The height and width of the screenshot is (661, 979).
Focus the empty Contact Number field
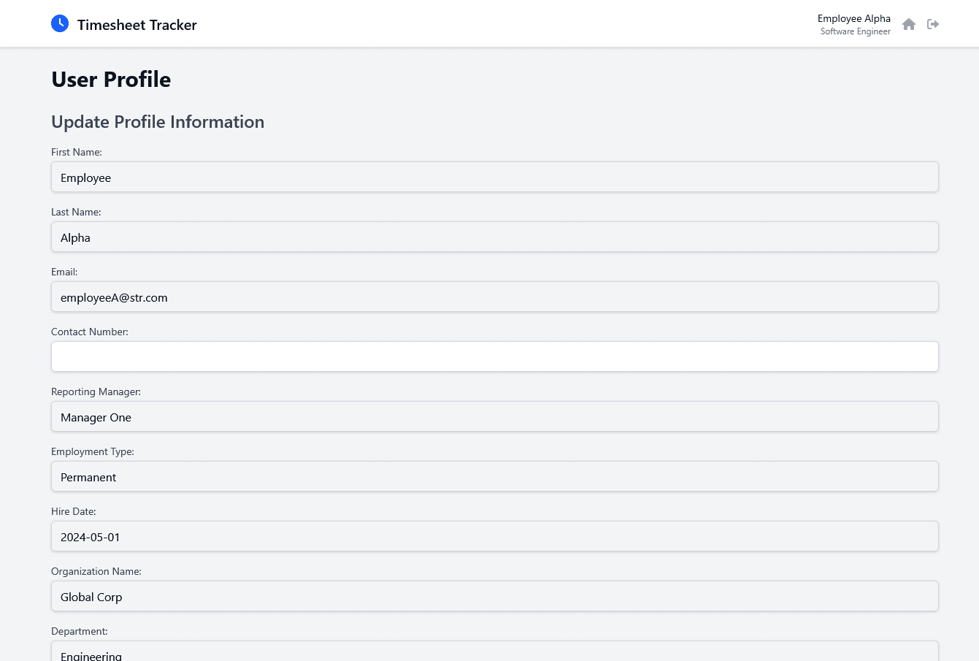tap(494, 356)
